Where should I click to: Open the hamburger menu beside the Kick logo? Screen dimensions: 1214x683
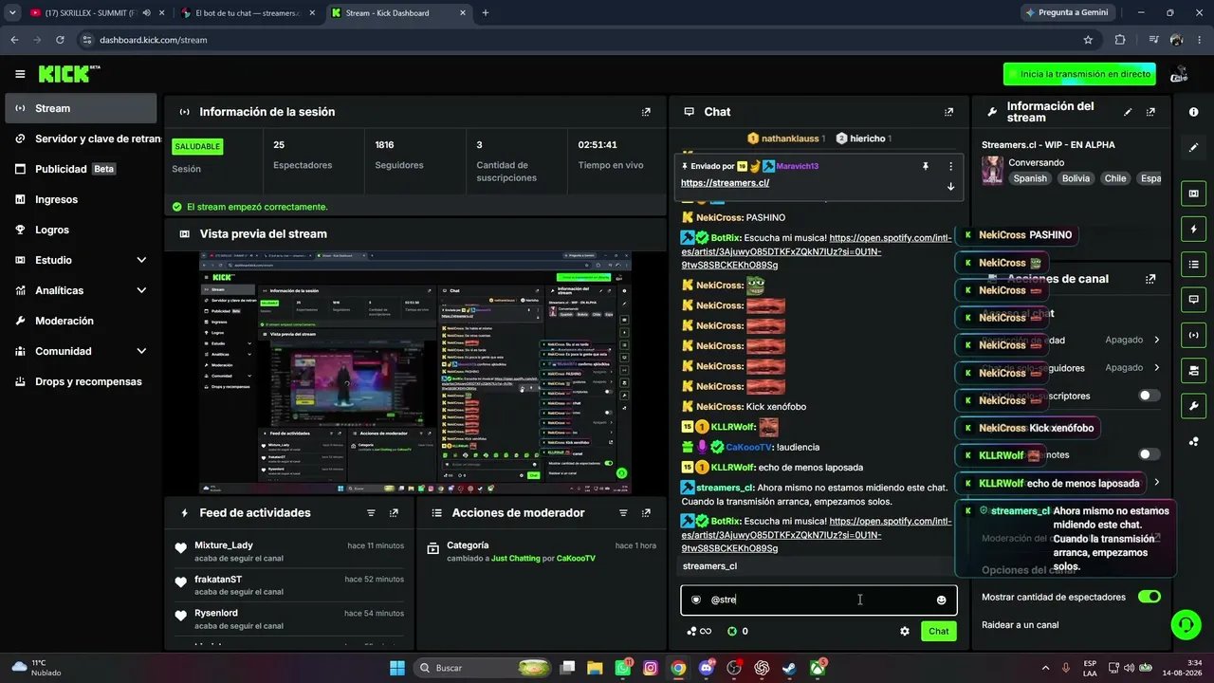click(x=20, y=74)
